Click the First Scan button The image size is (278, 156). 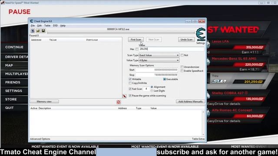click(136, 39)
